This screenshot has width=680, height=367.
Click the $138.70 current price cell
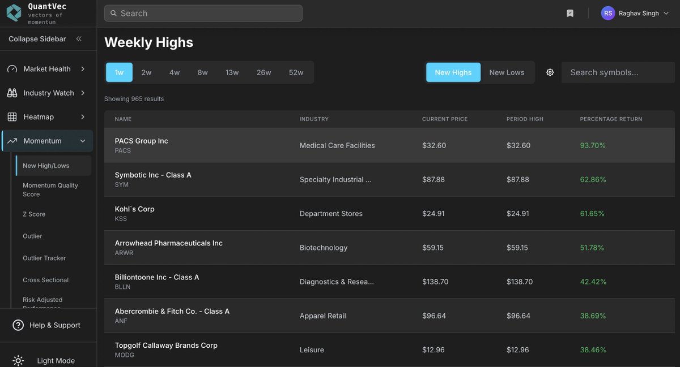436,282
